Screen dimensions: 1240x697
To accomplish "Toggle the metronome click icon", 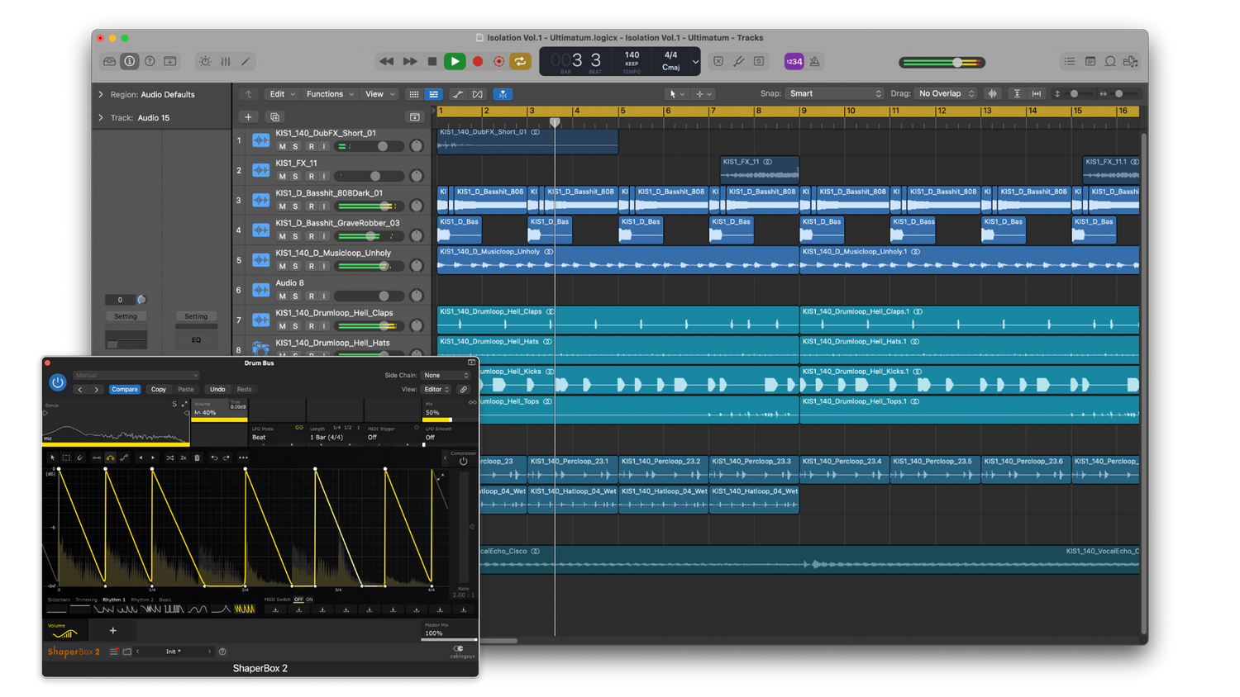I will click(x=814, y=61).
